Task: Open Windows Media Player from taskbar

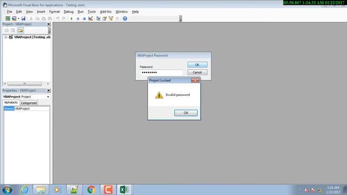Action: (57, 190)
